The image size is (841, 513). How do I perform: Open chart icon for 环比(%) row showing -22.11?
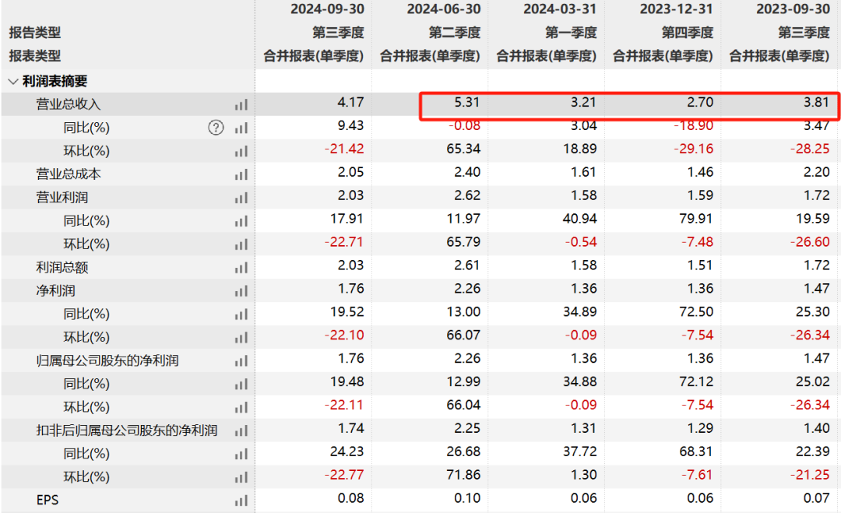(x=241, y=407)
